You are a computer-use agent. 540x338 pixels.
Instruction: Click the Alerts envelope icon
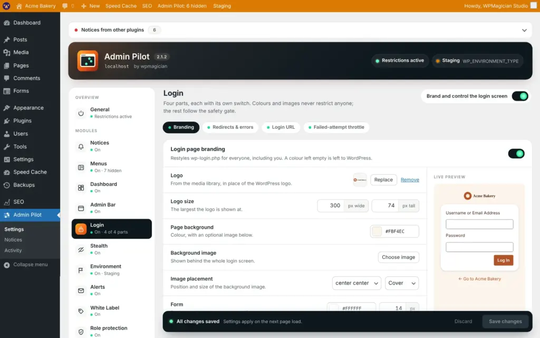(81, 290)
